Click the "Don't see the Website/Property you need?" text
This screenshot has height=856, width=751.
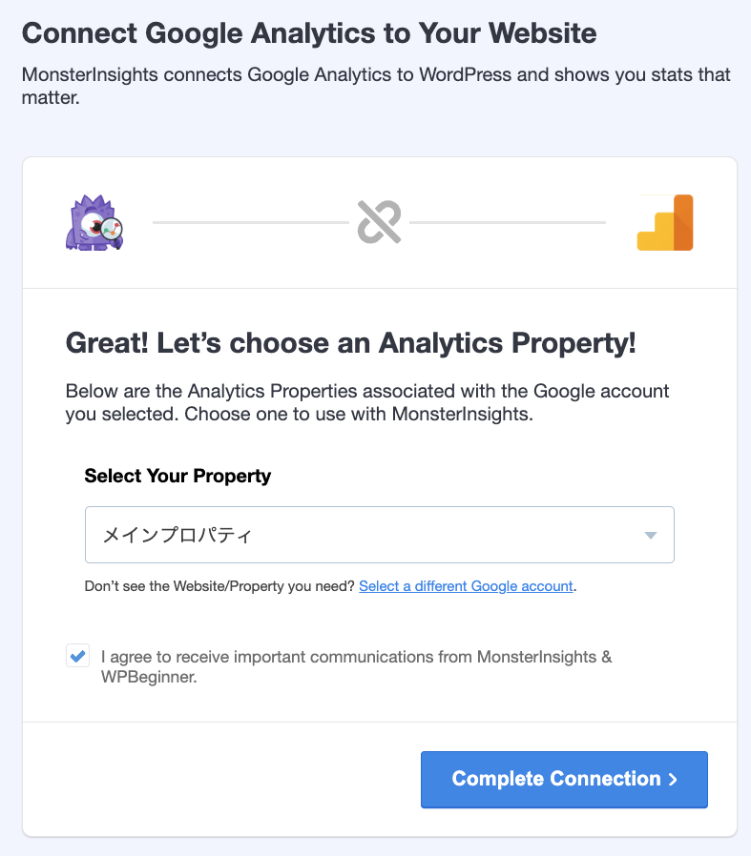click(x=219, y=586)
